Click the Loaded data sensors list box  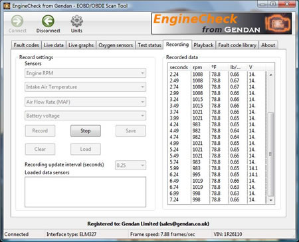(85, 192)
